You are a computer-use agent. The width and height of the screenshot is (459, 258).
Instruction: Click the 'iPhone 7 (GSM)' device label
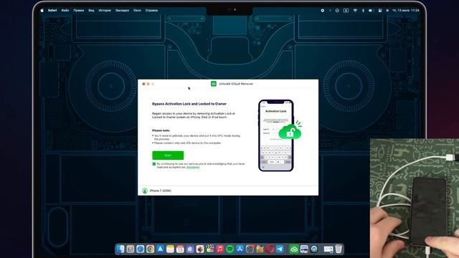pos(161,191)
